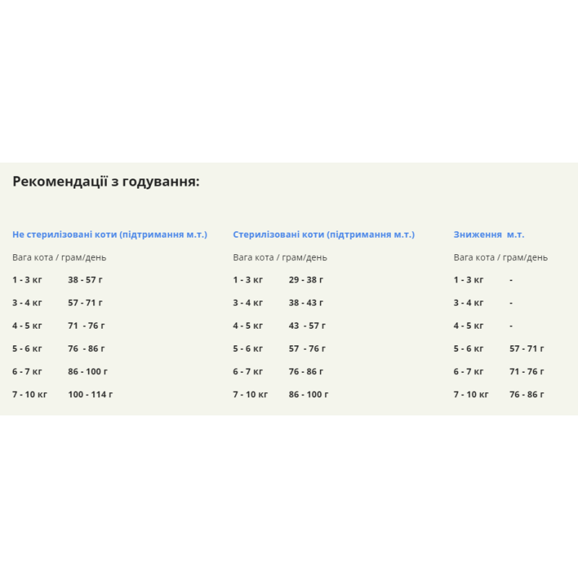Click the 'Рекомендації з годування:' heading
This screenshot has height=578, width=578.
click(105, 182)
